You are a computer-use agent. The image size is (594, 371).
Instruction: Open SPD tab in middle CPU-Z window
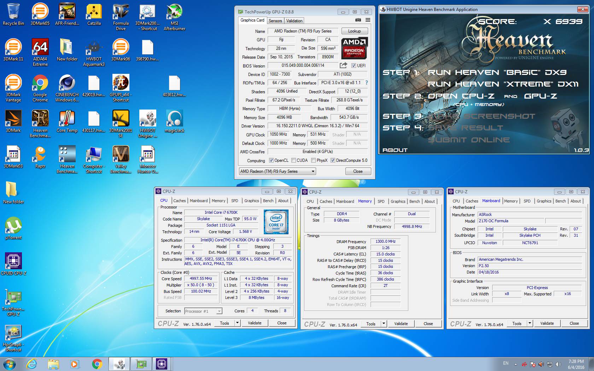pyautogui.click(x=381, y=201)
